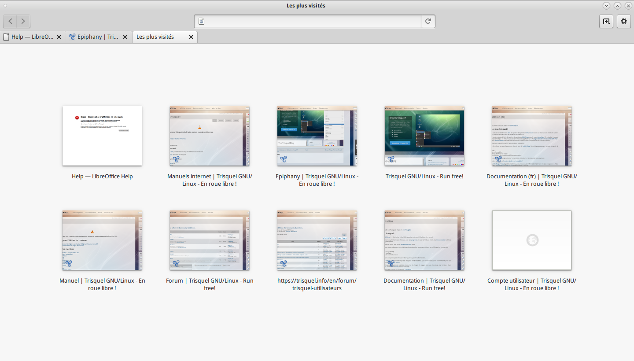This screenshot has height=361, width=634.
Task: Click the Manuels internet | Trisquel caption
Action: pos(210,180)
